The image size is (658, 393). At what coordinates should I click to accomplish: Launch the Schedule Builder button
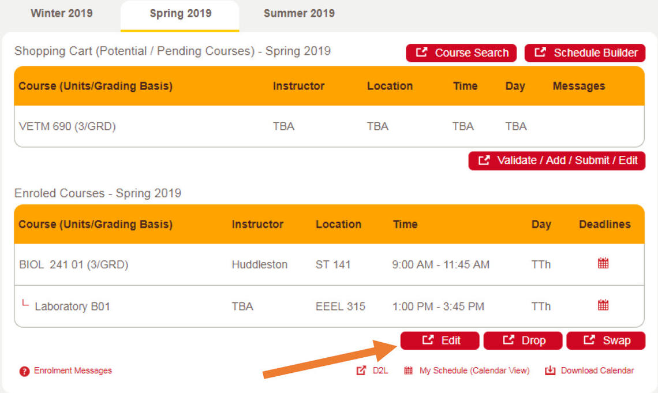585,53
